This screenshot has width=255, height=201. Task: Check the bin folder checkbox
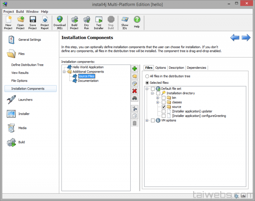click(x=164, y=98)
